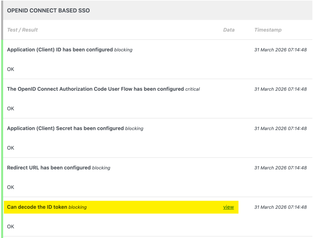Click the timestamp on the Redirect URL row
Screen dimensions: 319x238
click(280, 168)
